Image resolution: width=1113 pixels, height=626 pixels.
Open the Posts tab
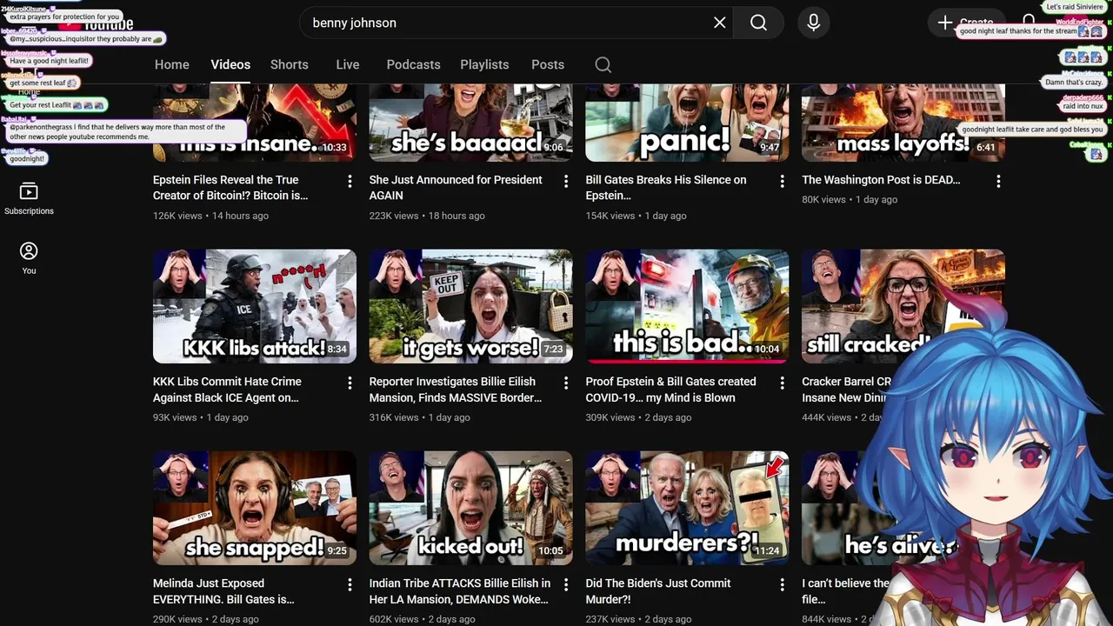[x=548, y=64]
